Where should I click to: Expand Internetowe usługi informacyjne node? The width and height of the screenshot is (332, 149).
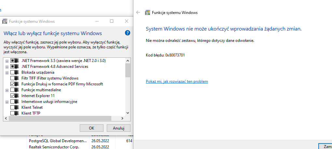pyautogui.click(x=7, y=102)
